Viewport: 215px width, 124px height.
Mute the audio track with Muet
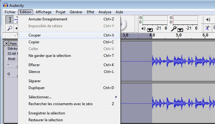(x=11, y=59)
